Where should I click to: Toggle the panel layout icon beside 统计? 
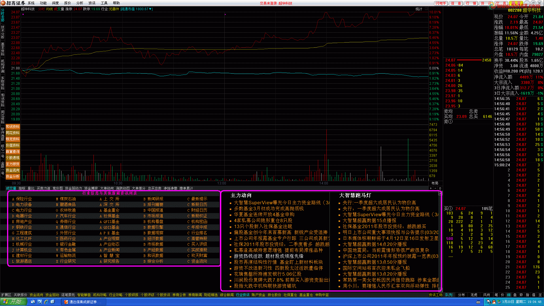tap(426, 9)
